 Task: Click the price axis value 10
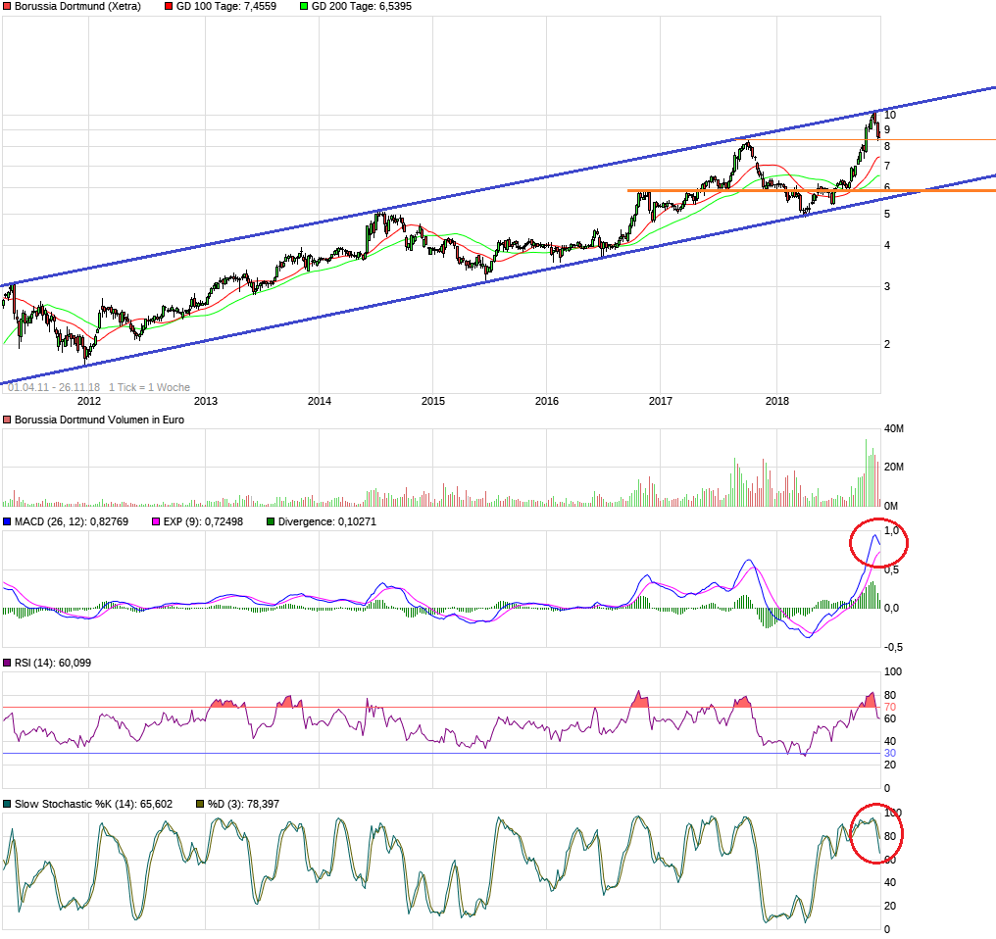pos(890,115)
